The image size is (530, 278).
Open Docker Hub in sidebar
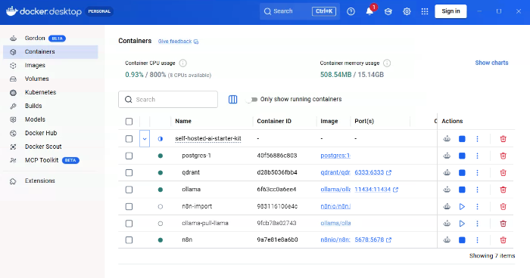pos(51,133)
